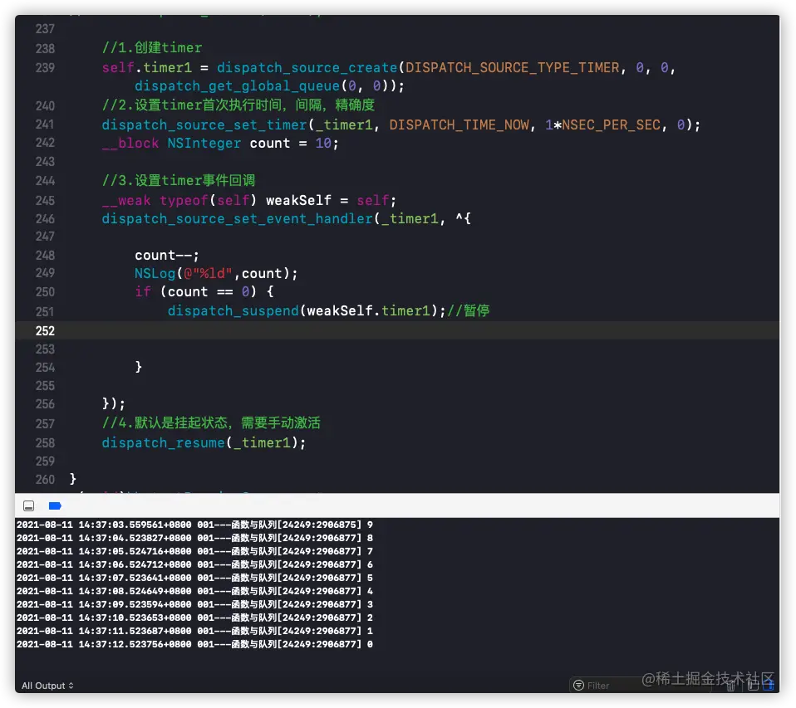The width and height of the screenshot is (796, 708).
Task: Click '__weak' keyword on line 245
Action: tap(126, 200)
